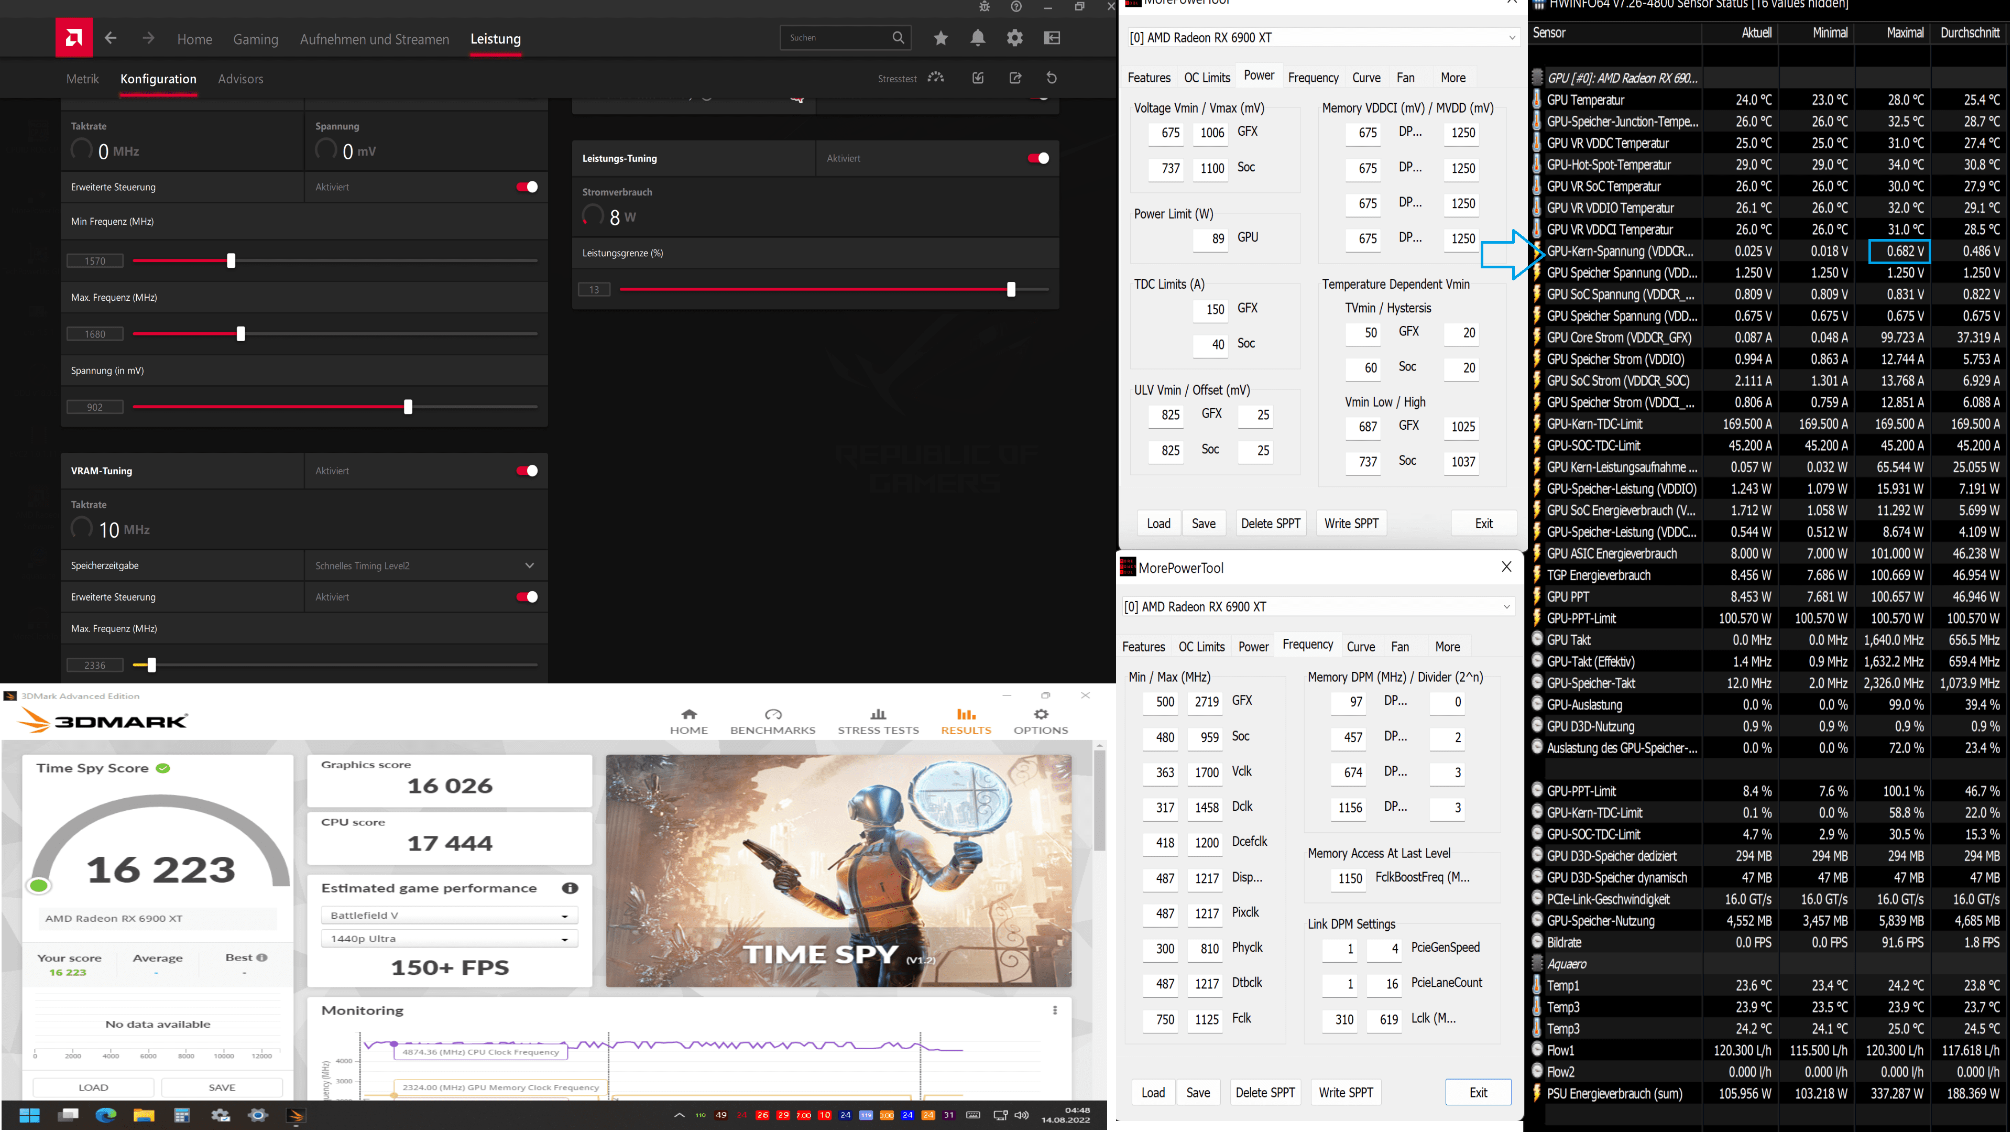This screenshot has width=2012, height=1132.
Task: Open AMD settings gear icon
Action: tap(1014, 38)
